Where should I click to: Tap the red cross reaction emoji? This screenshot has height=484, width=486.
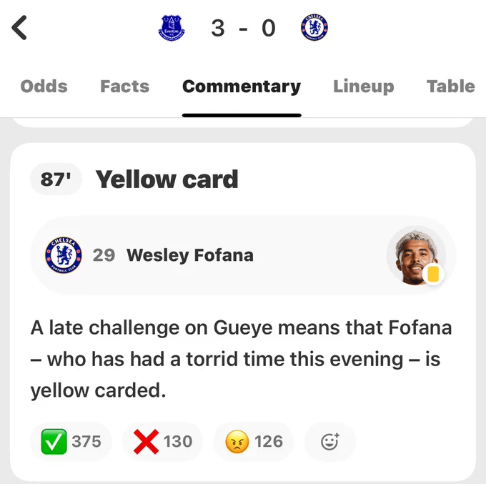tap(146, 442)
